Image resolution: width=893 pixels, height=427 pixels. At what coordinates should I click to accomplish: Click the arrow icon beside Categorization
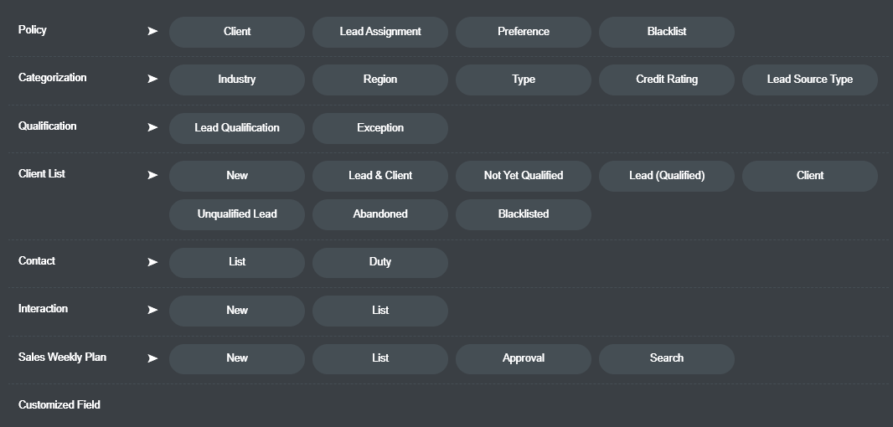click(x=152, y=80)
